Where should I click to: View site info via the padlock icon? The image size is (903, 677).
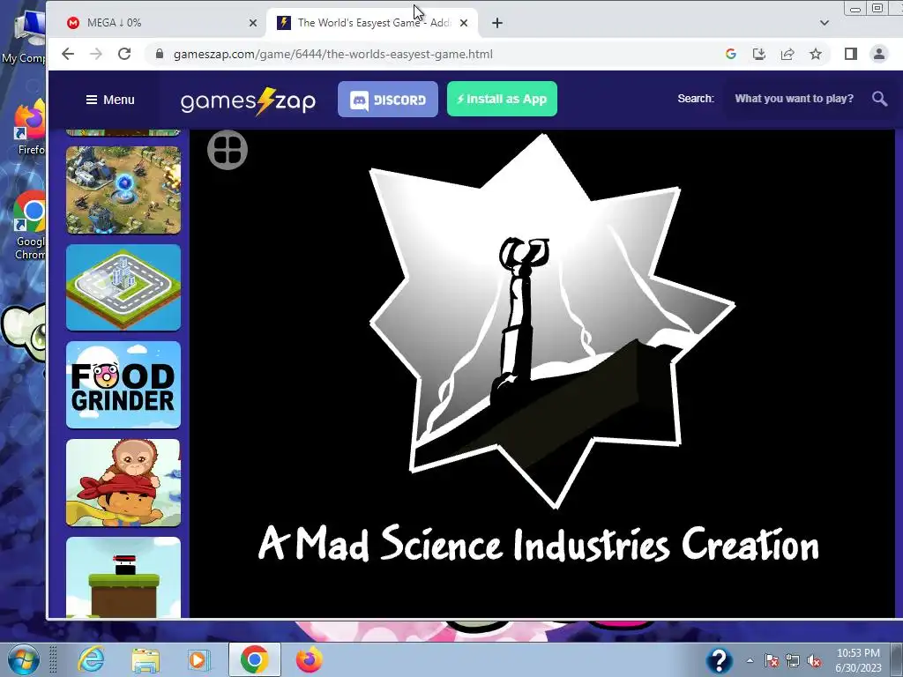160,54
